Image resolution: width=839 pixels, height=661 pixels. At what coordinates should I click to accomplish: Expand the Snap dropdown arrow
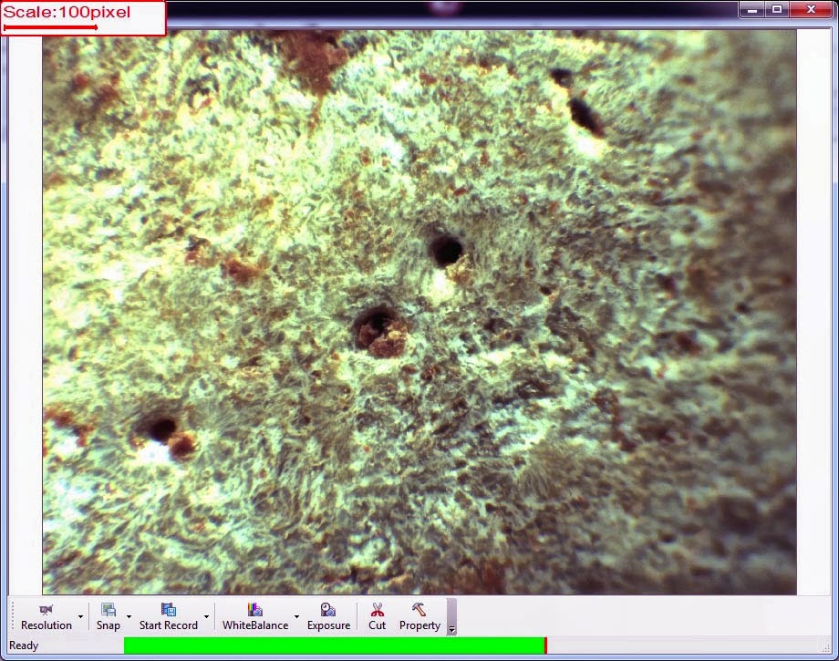point(129,616)
